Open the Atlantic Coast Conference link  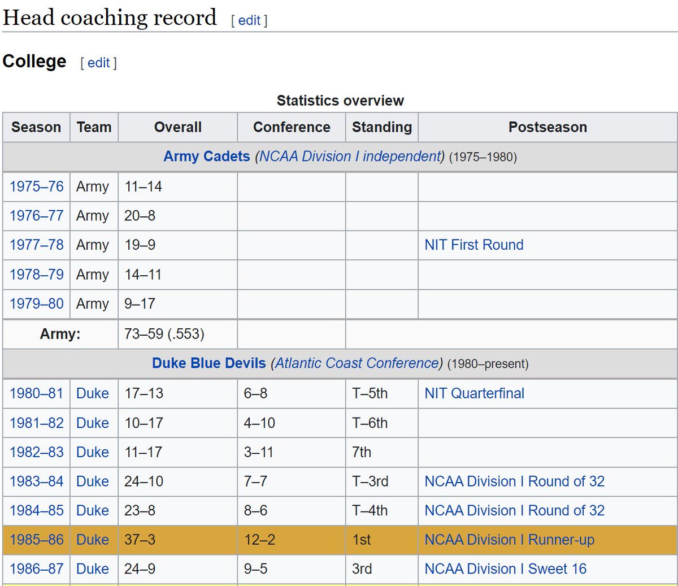coord(358,363)
